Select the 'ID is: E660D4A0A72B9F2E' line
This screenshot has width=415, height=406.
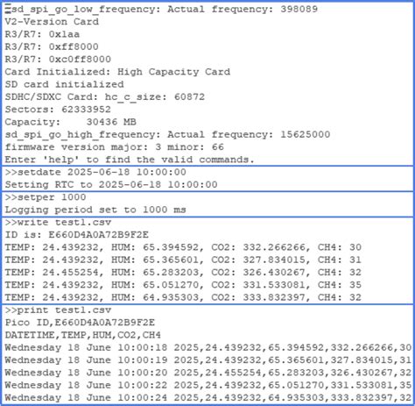[x=77, y=235]
